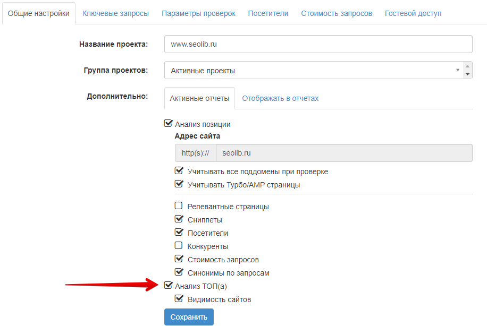Toggle Стоимость запросов checkbox
This screenshot has height=326, width=487.
[x=179, y=259]
